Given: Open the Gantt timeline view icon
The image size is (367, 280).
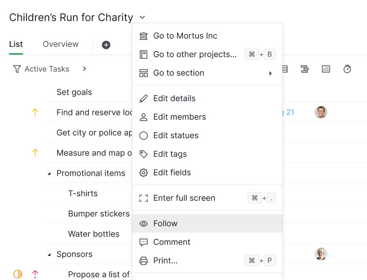Looking at the screenshot, I should [305, 69].
